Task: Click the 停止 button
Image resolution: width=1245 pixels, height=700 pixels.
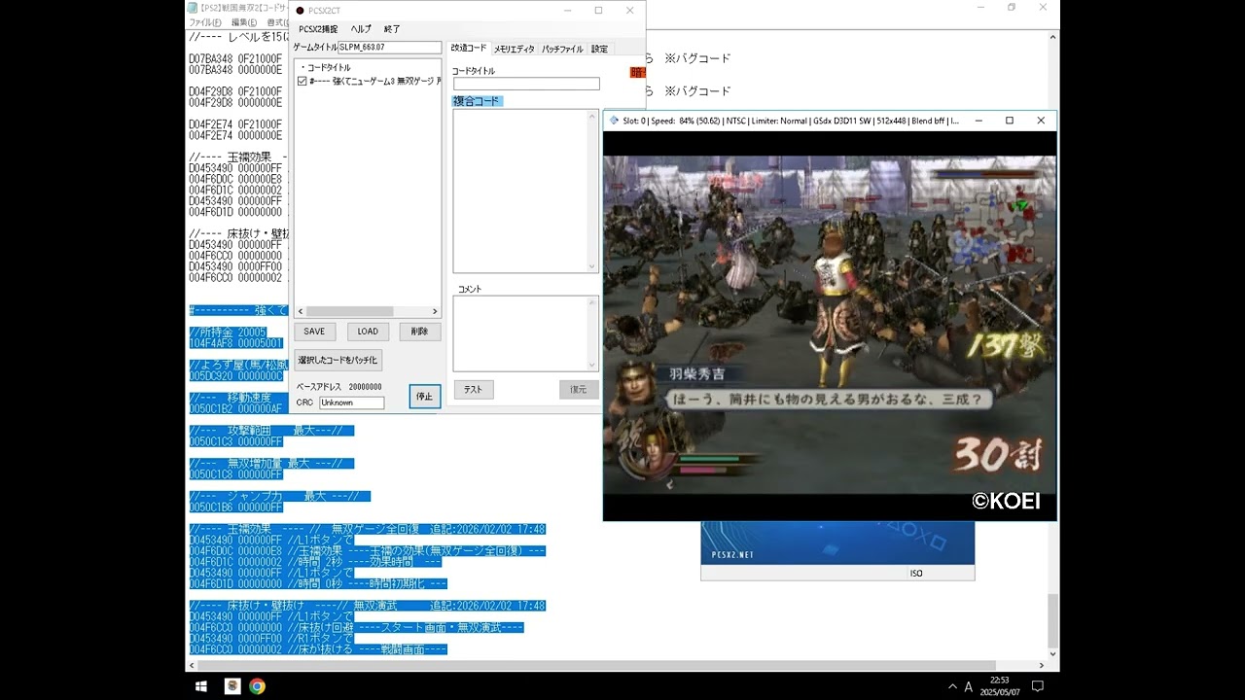Action: (424, 396)
